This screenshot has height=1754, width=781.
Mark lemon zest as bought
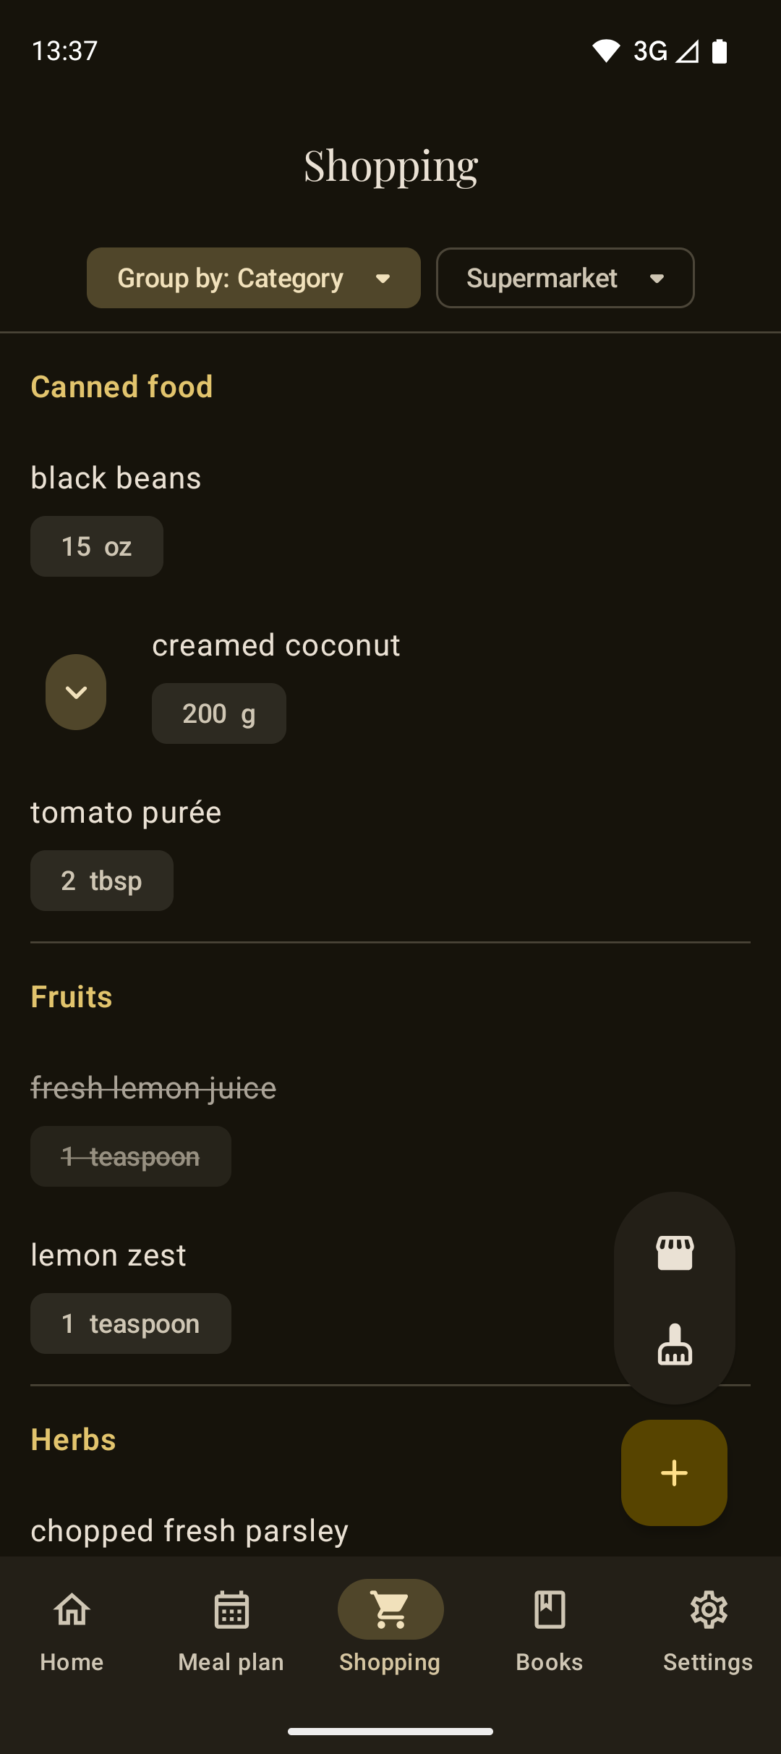(x=108, y=1255)
